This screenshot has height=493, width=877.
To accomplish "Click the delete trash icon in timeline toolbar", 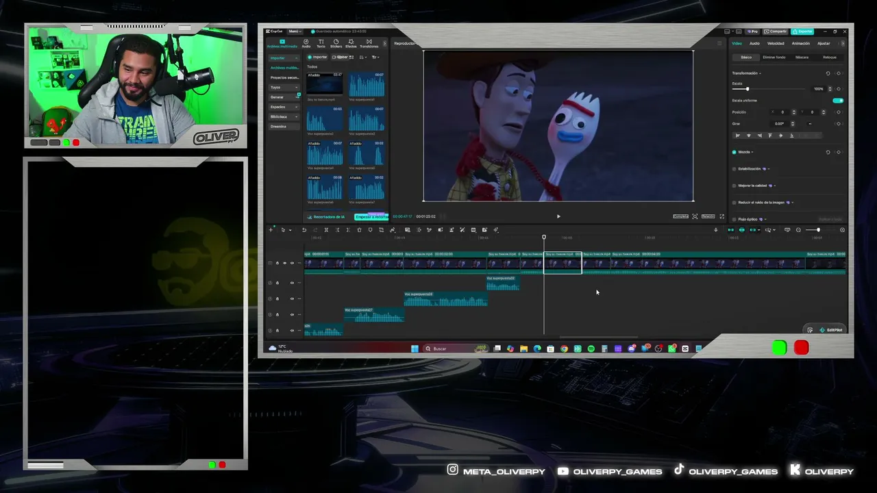I will [359, 230].
